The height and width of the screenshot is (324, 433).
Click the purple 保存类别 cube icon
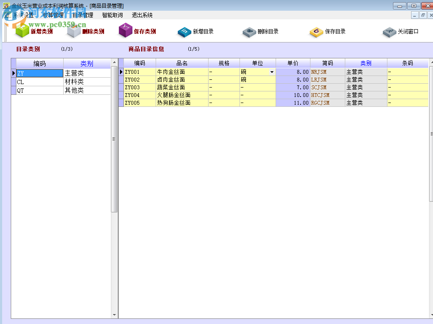coord(126,30)
